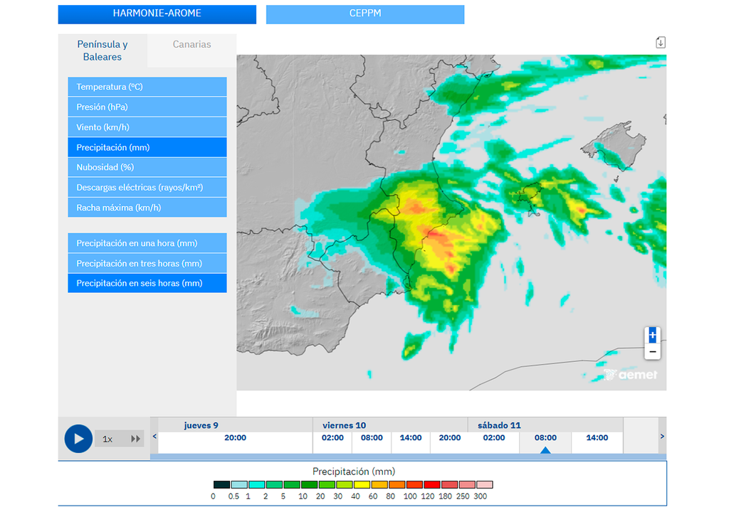The image size is (729, 512).
Task: Click the fast-forward speed arrows
Action: coord(135,439)
